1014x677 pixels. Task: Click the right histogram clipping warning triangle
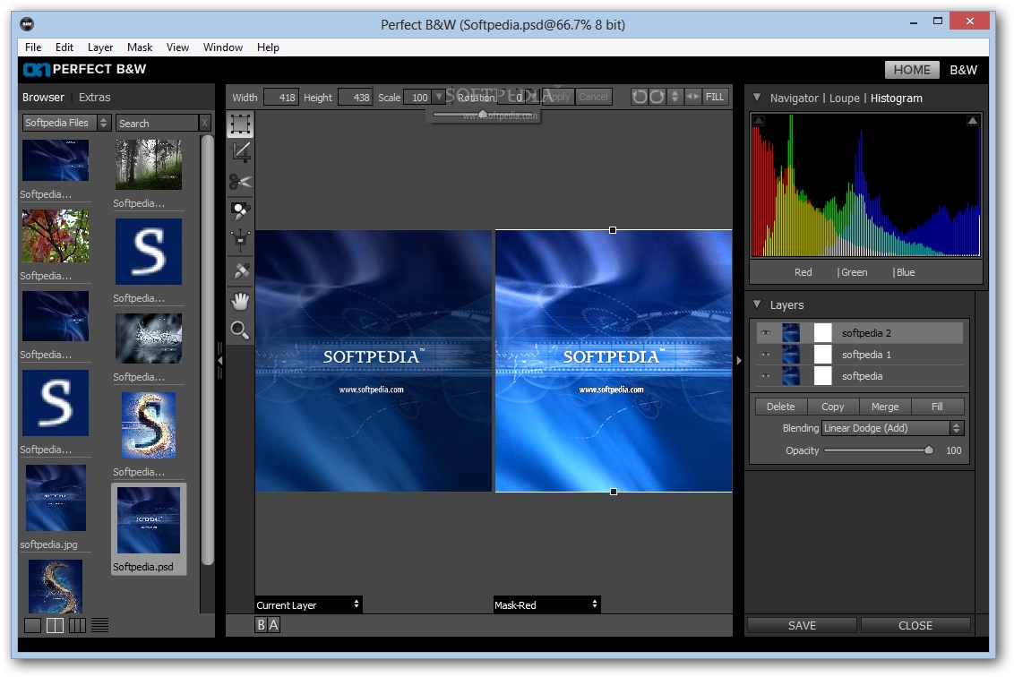[x=972, y=121]
